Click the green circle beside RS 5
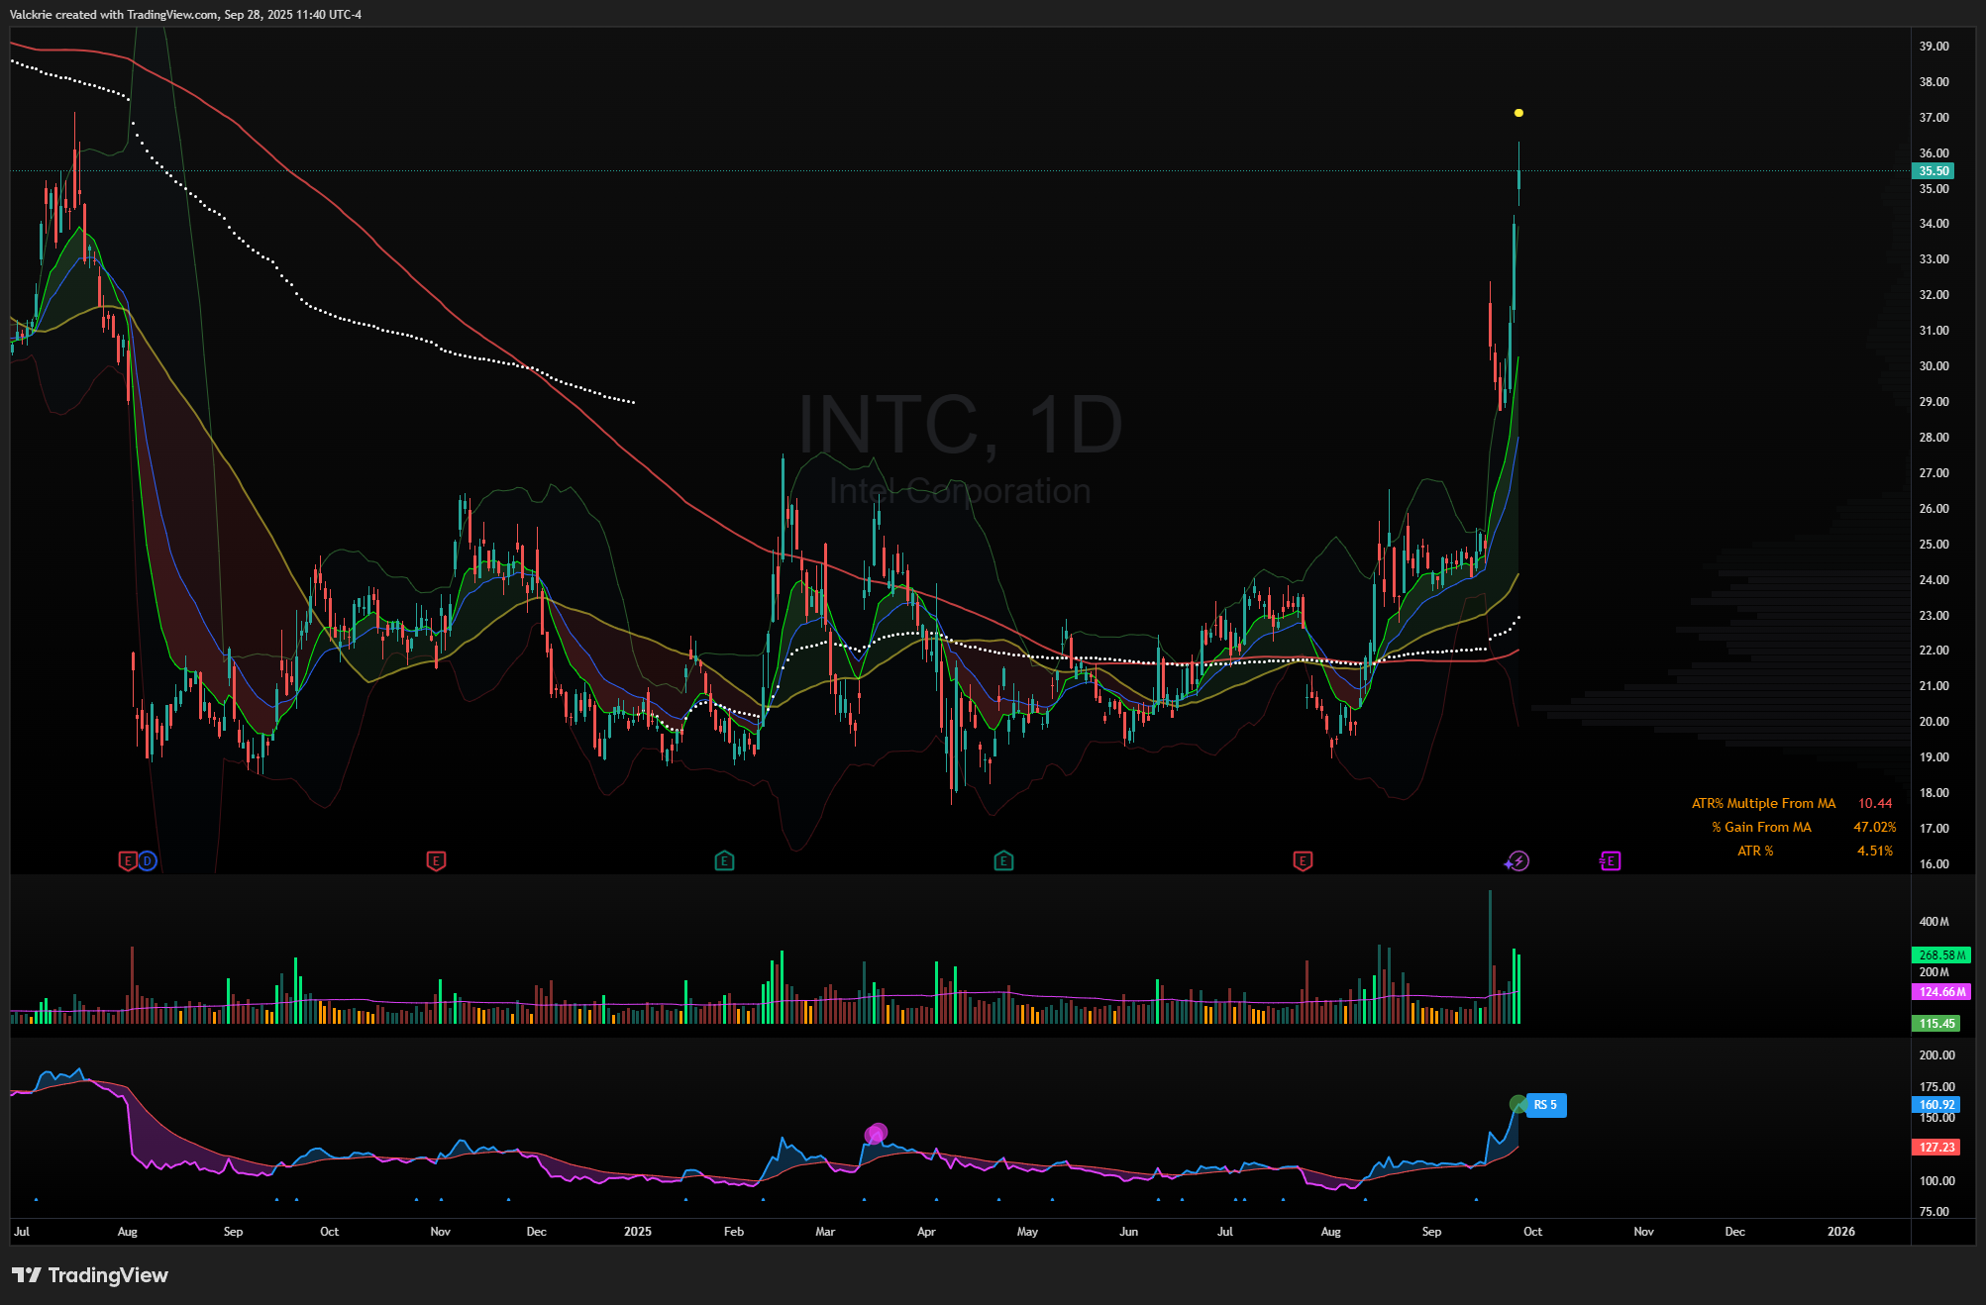Viewport: 1986px width, 1305px height. tap(1517, 1104)
